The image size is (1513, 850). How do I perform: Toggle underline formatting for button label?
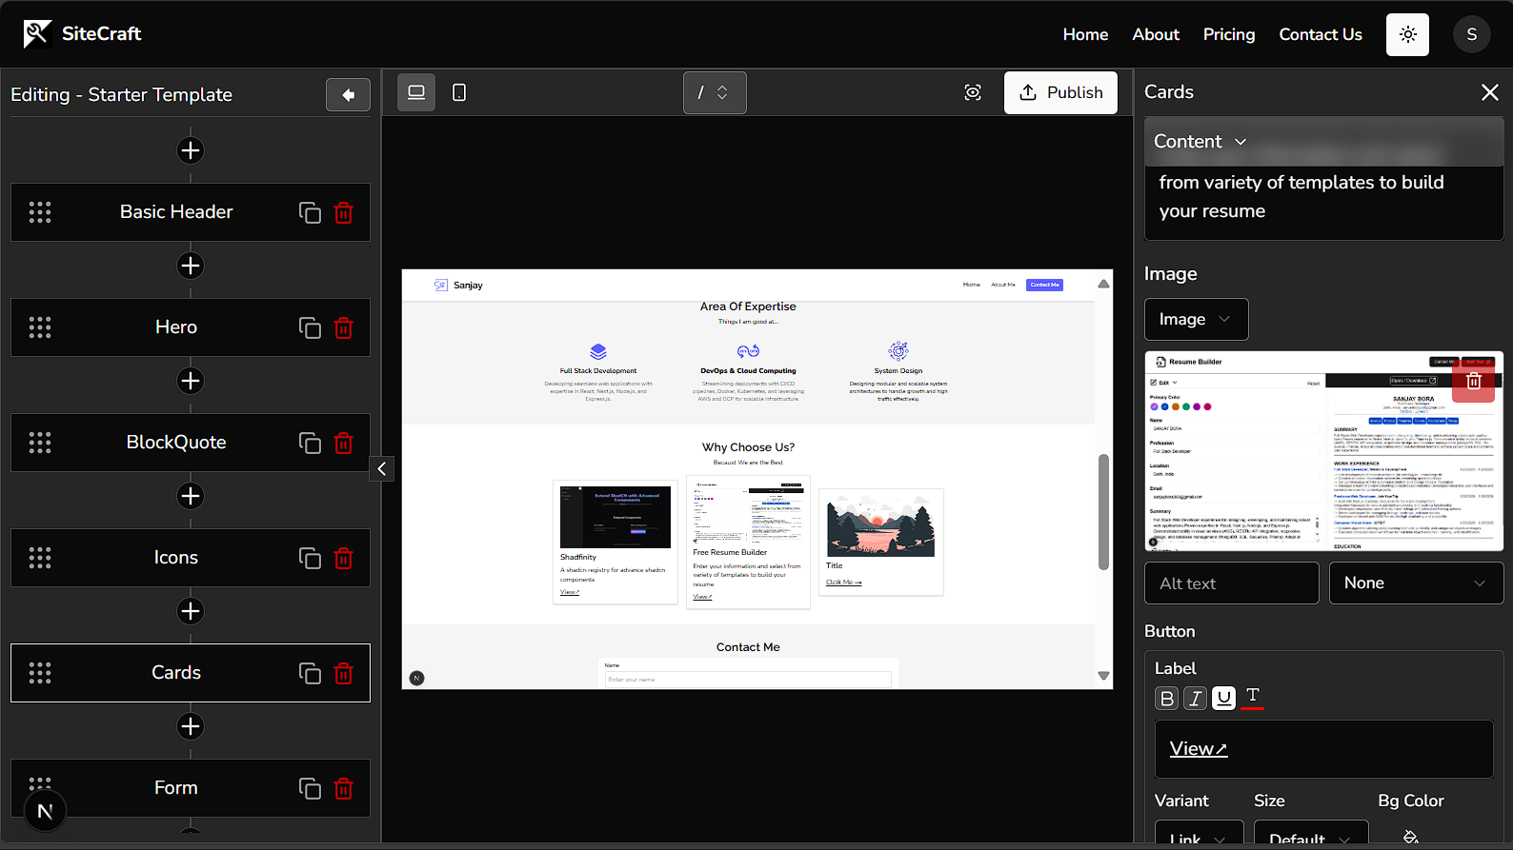point(1224,699)
